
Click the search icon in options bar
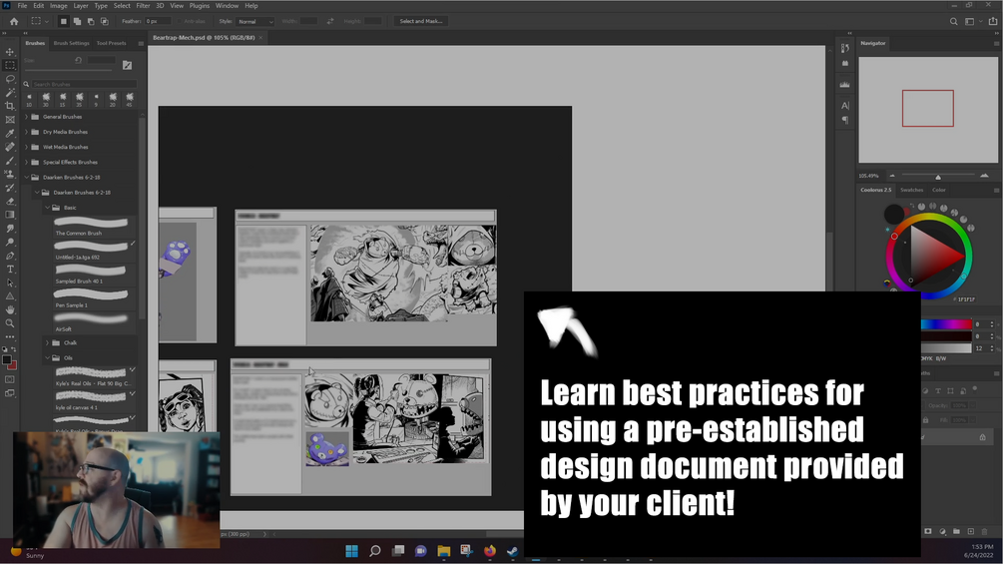click(954, 21)
